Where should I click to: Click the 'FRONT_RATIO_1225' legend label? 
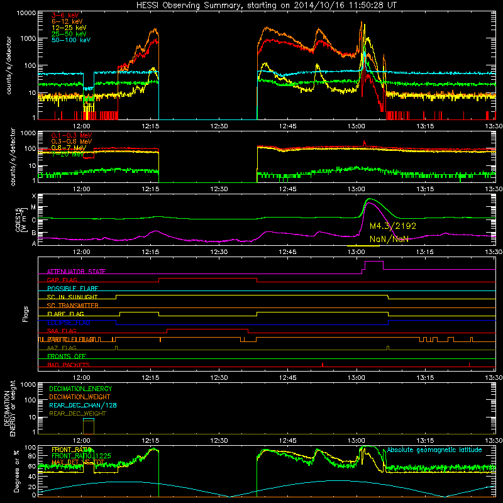point(82,456)
